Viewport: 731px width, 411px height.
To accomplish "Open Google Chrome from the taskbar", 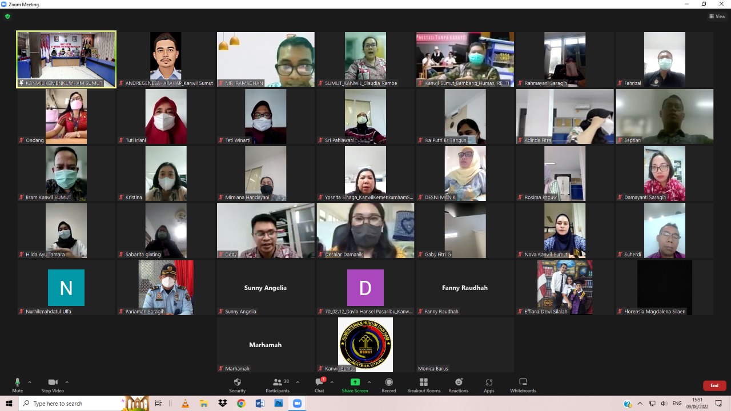I will pos(241,404).
